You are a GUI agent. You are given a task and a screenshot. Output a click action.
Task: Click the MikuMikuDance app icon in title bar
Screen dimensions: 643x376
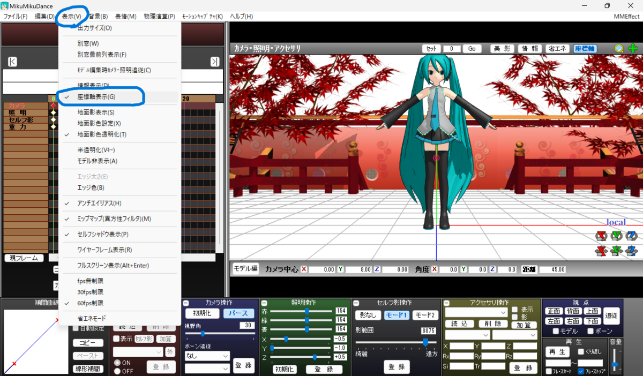4,5
